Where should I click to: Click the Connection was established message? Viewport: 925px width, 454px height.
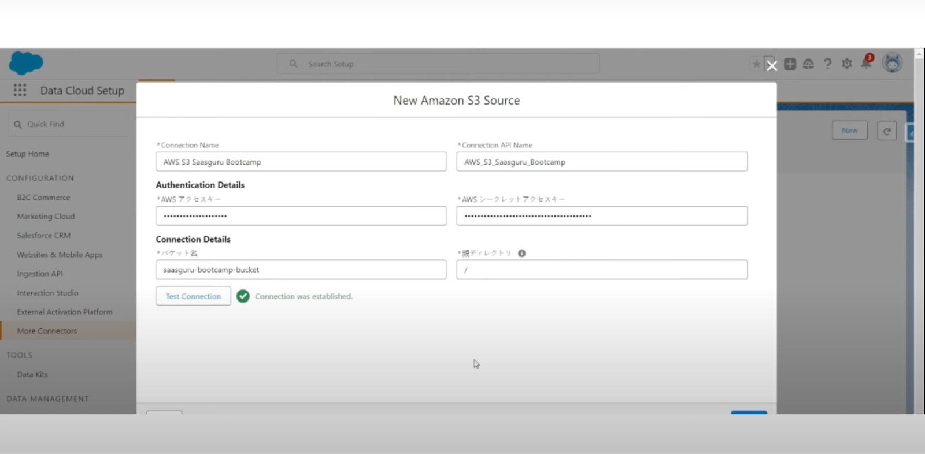pyautogui.click(x=304, y=296)
